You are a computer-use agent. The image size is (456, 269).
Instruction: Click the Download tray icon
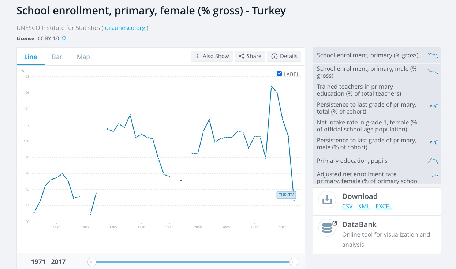327,200
